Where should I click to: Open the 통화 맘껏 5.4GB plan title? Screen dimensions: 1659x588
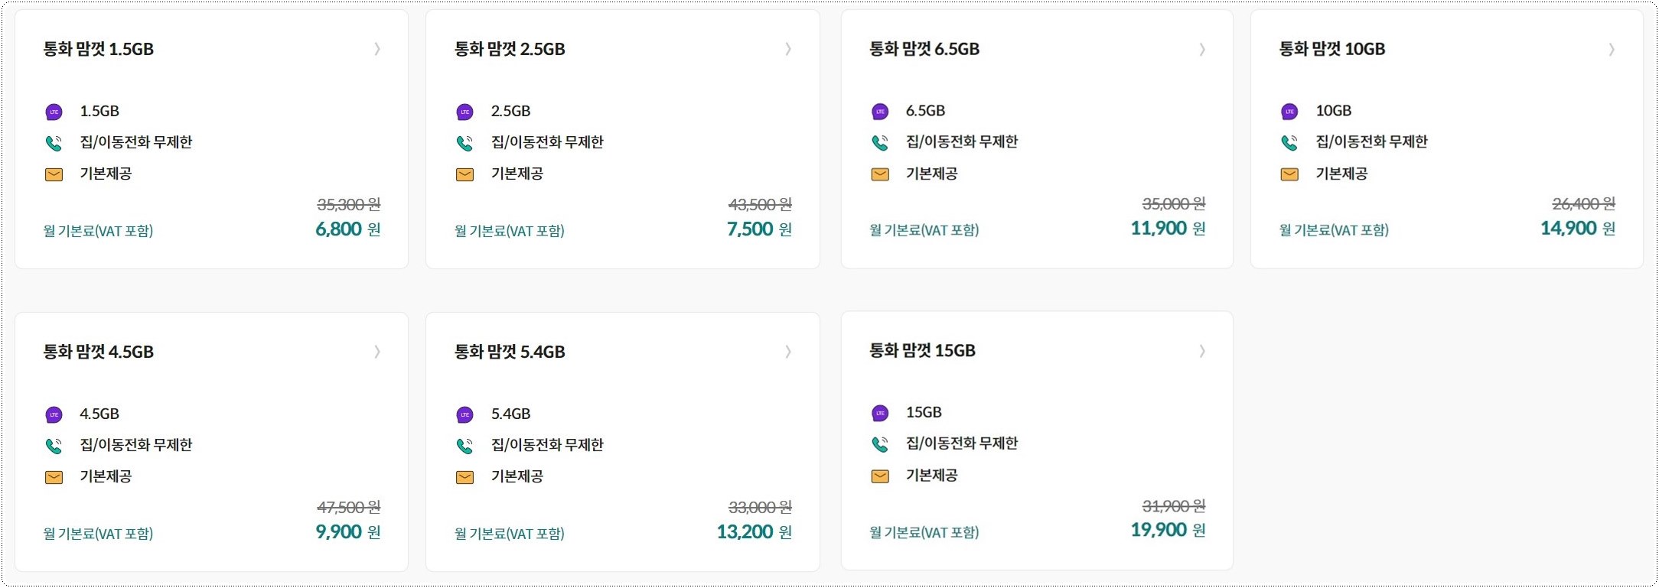point(510,352)
